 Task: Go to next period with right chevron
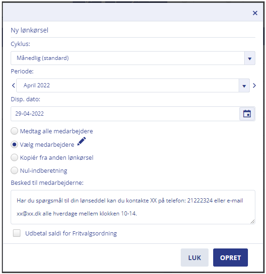coord(254,85)
